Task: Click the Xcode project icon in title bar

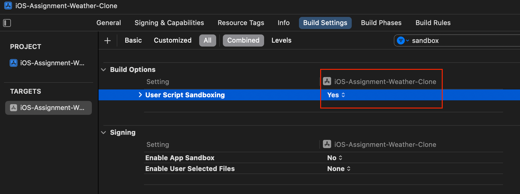Action: click(x=8, y=5)
